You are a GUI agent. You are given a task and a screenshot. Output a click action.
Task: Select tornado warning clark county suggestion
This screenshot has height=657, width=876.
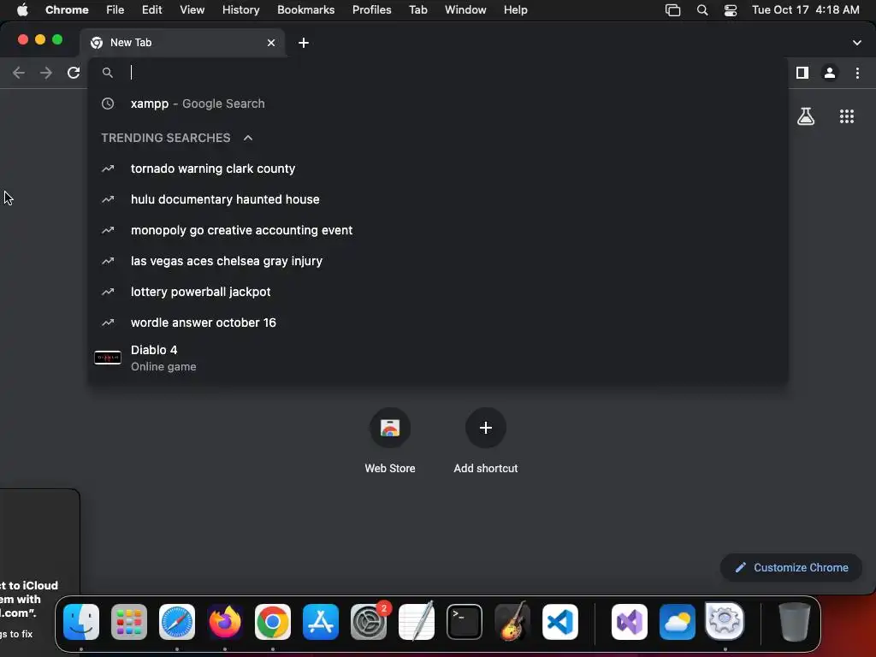pyautogui.click(x=437, y=169)
